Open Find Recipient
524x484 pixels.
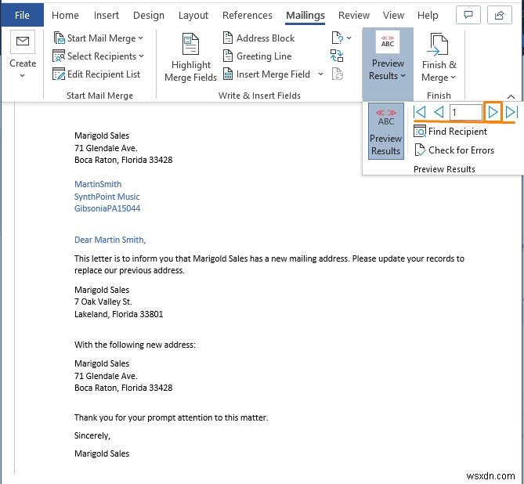coord(450,132)
